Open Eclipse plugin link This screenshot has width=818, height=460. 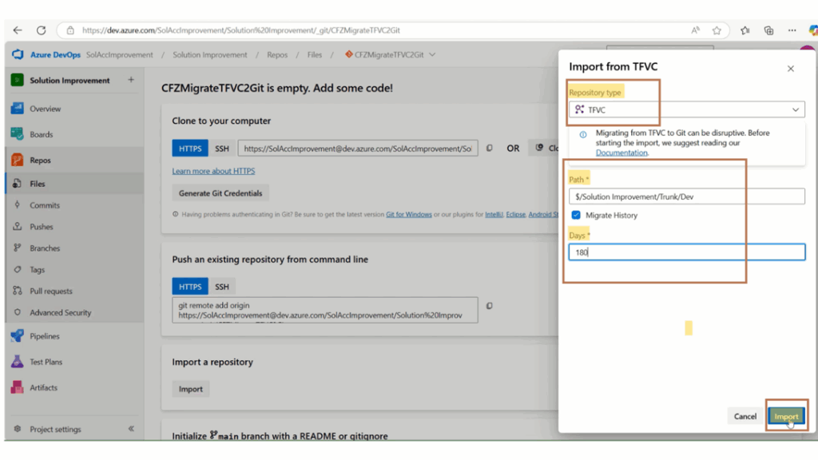coord(515,214)
